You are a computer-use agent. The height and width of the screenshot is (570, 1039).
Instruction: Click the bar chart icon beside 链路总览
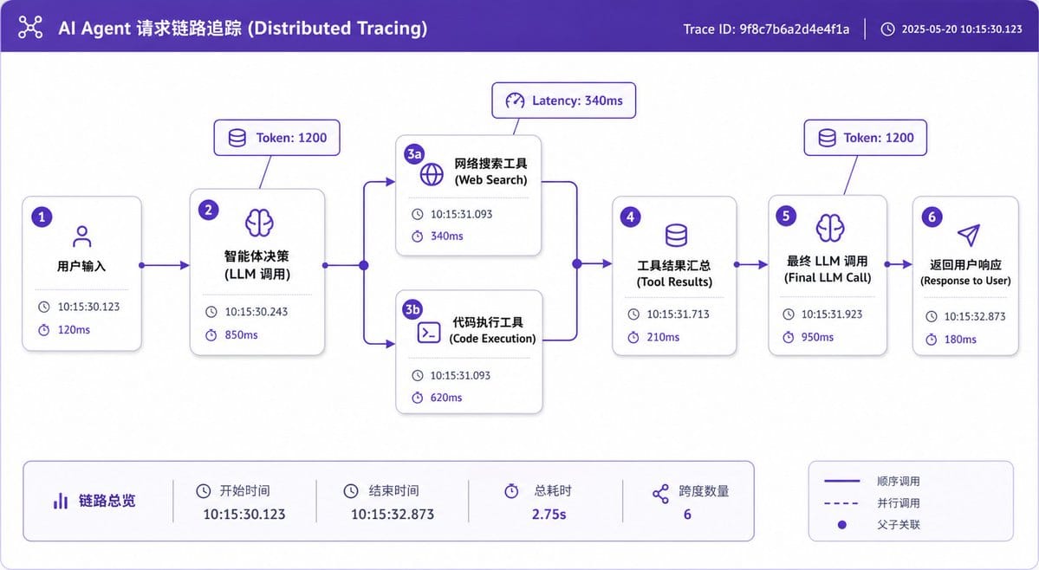61,501
